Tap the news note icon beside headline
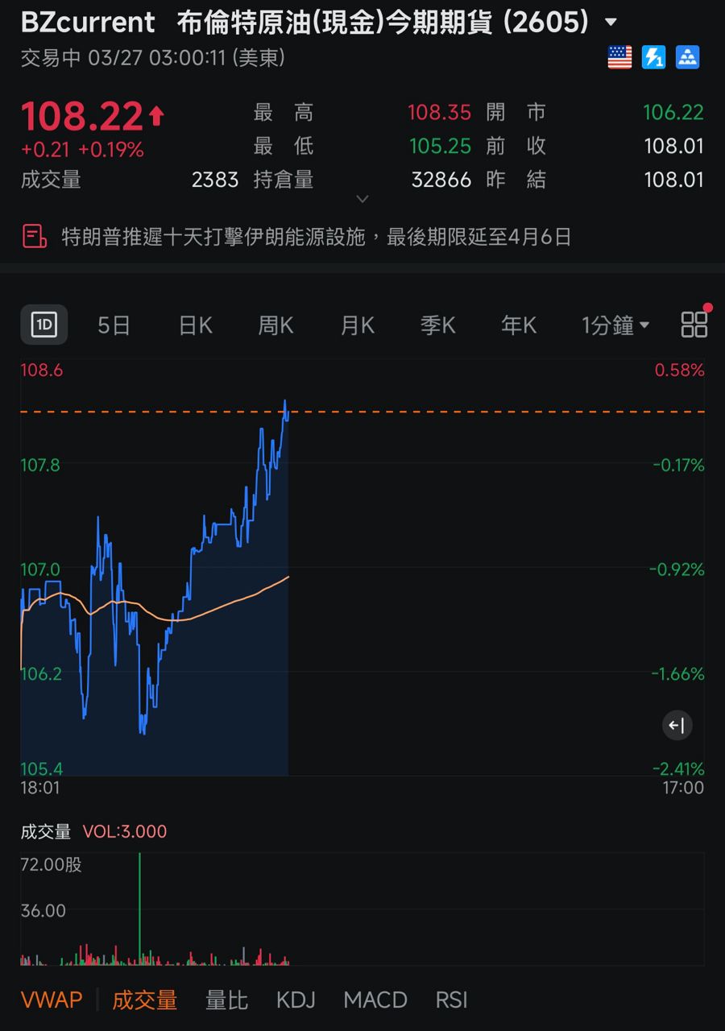 click(35, 237)
